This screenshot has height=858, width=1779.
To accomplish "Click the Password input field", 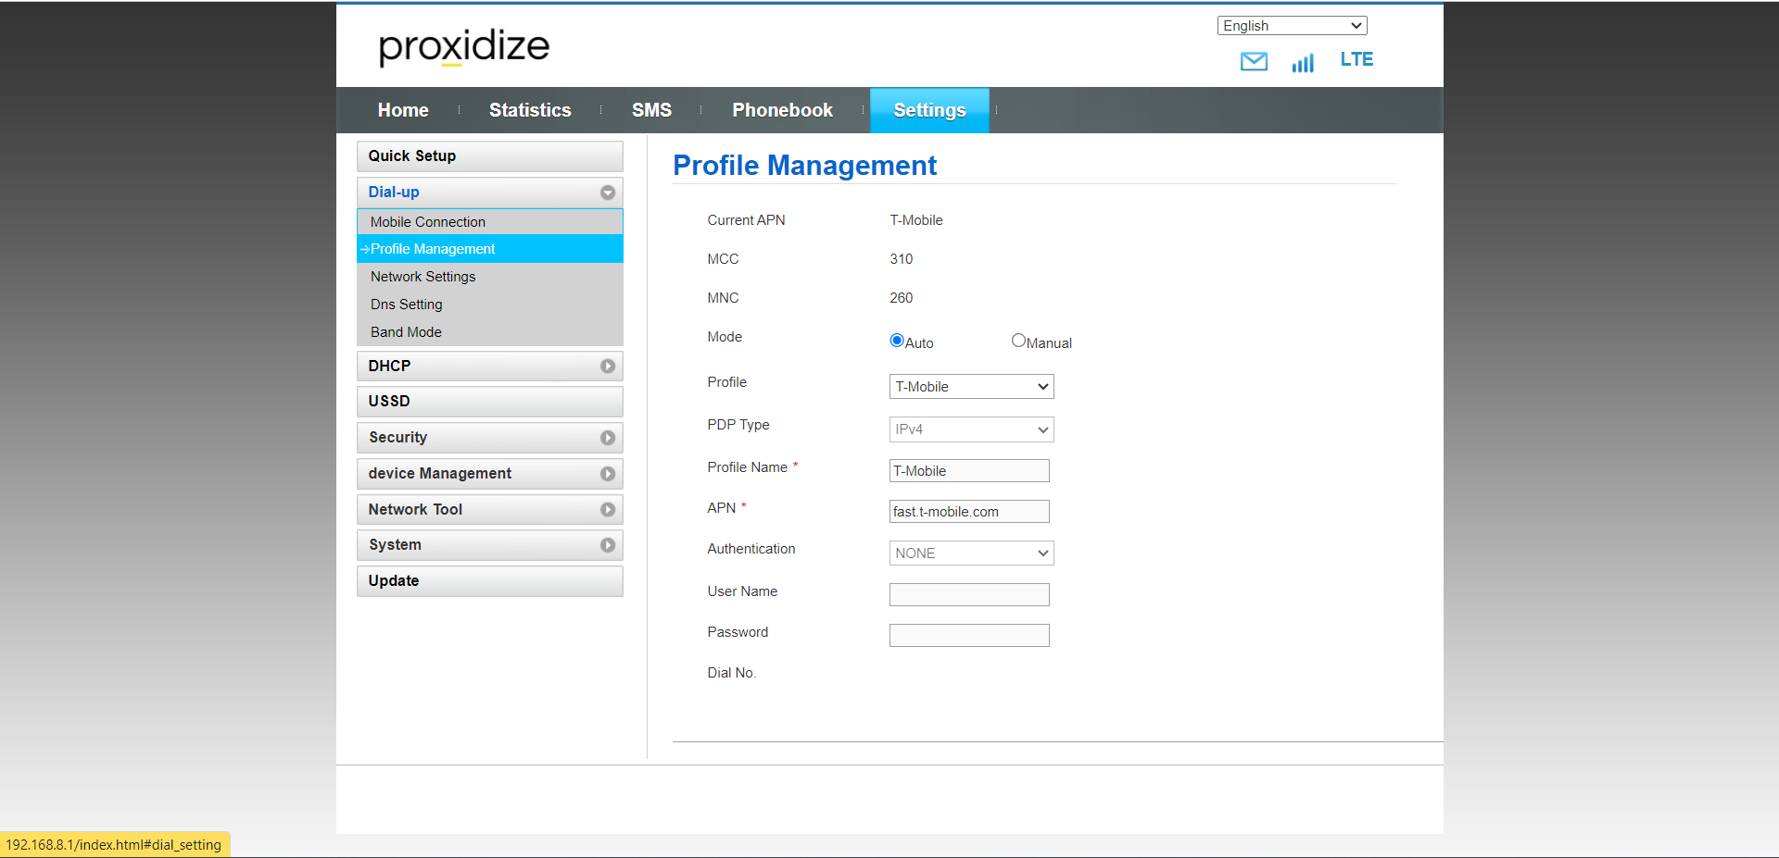I will pyautogui.click(x=969, y=636).
